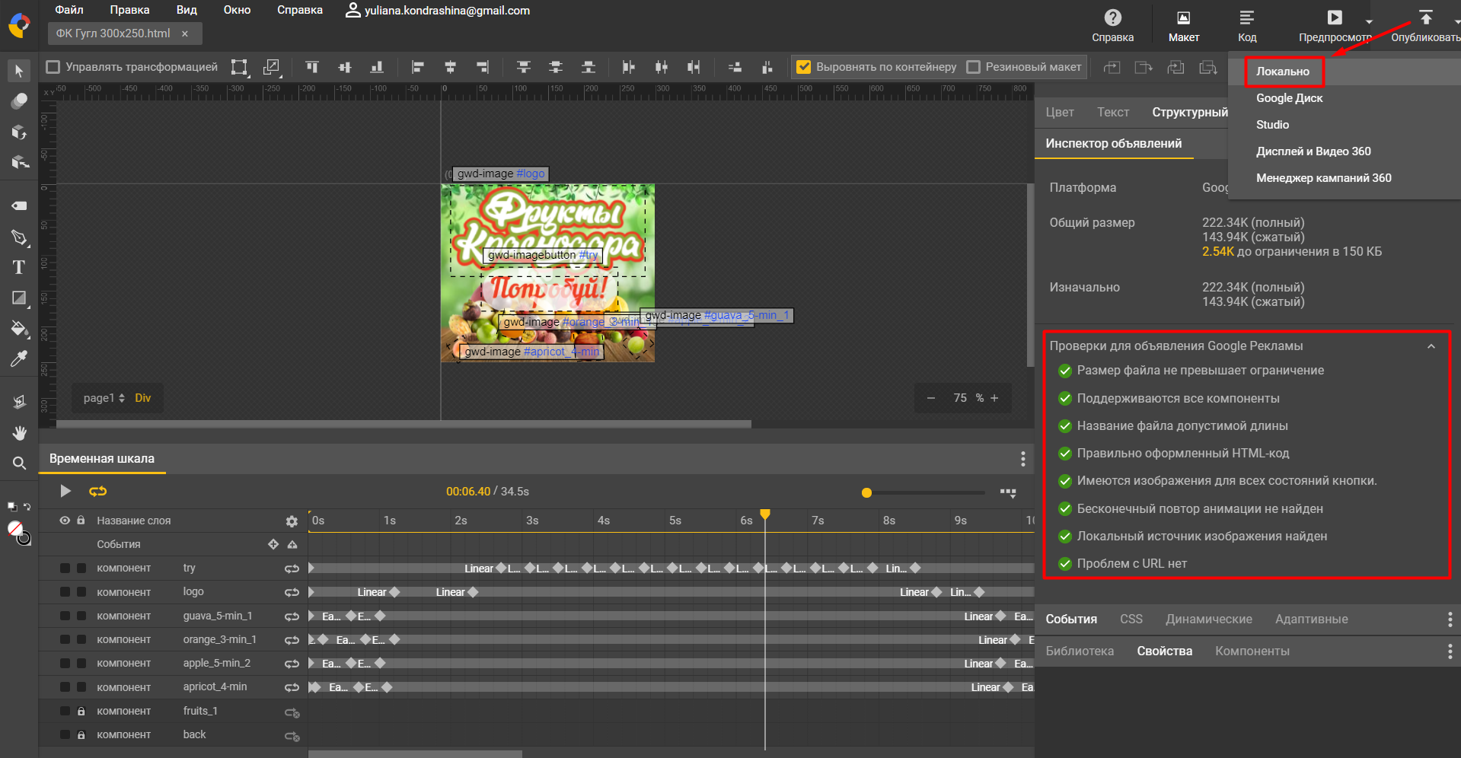Click the add event marker icon in События row
The height and width of the screenshot is (758, 1461).
click(x=273, y=544)
